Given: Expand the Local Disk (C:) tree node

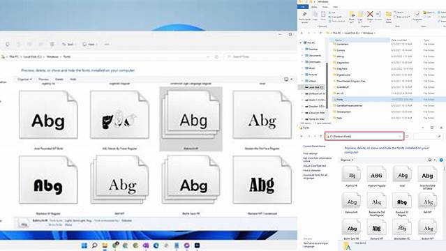Looking at the screenshot, I should (302, 87).
